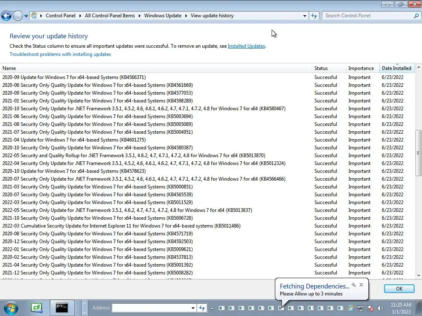Click the taskbar Address input field
422x316 pixels.
click(x=152, y=308)
